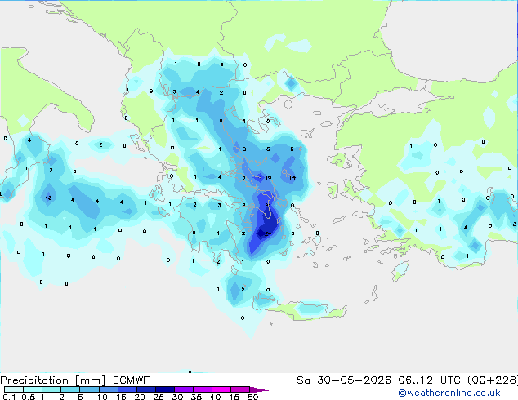The image size is (518, 400).
Task: Click the '(00+228)' forecast offset text
Action: point(493,380)
